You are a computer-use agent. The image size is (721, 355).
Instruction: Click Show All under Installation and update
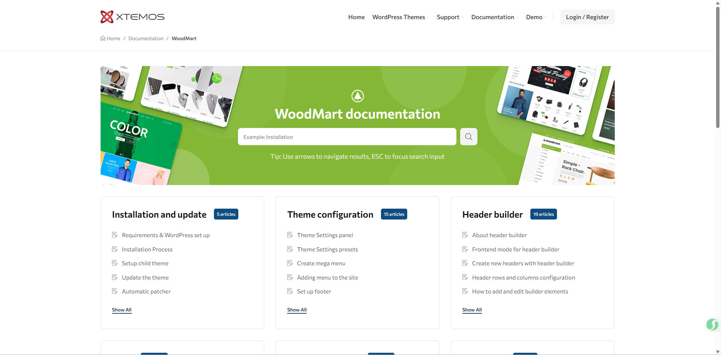pos(121,310)
